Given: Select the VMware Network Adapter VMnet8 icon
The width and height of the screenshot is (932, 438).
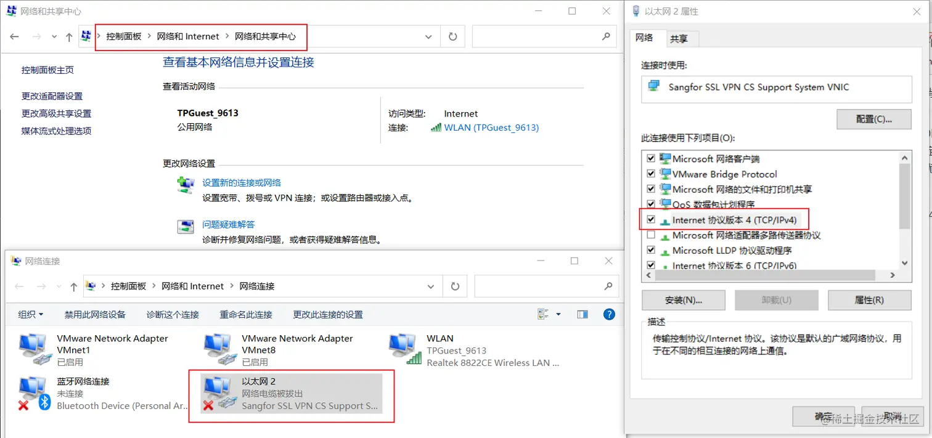Looking at the screenshot, I should [x=218, y=346].
